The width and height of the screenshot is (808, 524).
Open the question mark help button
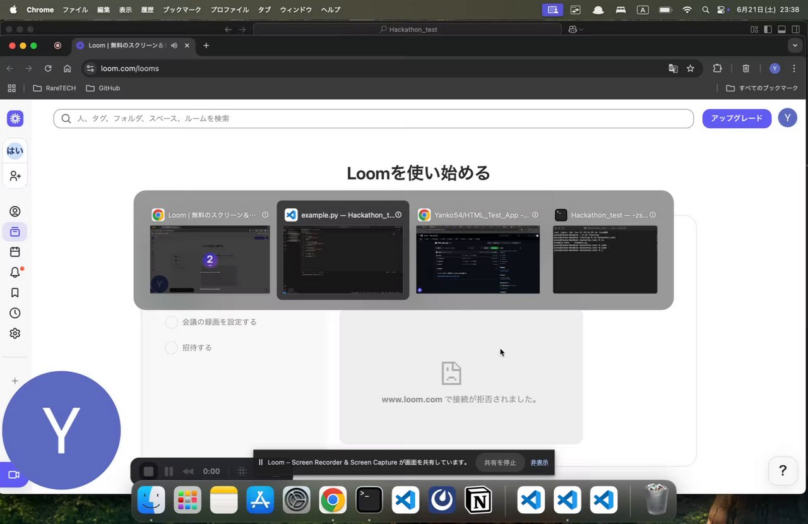click(x=783, y=470)
